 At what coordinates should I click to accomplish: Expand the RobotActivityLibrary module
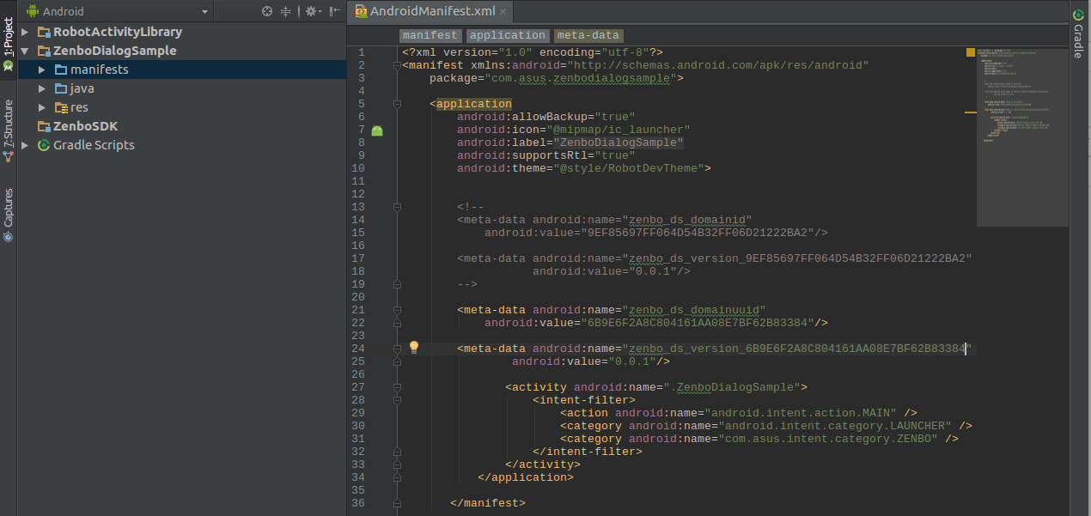(x=25, y=32)
